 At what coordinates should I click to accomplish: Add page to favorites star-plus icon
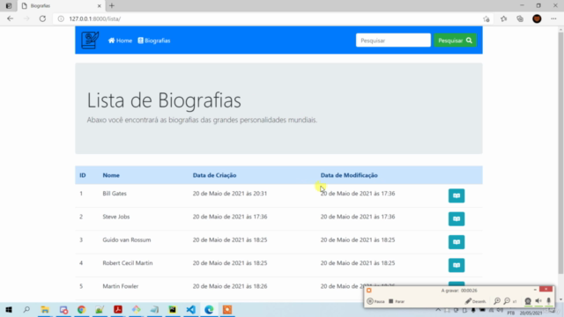(x=486, y=18)
